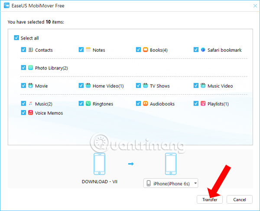
Task: Click the Books category icon
Action: (x=145, y=49)
